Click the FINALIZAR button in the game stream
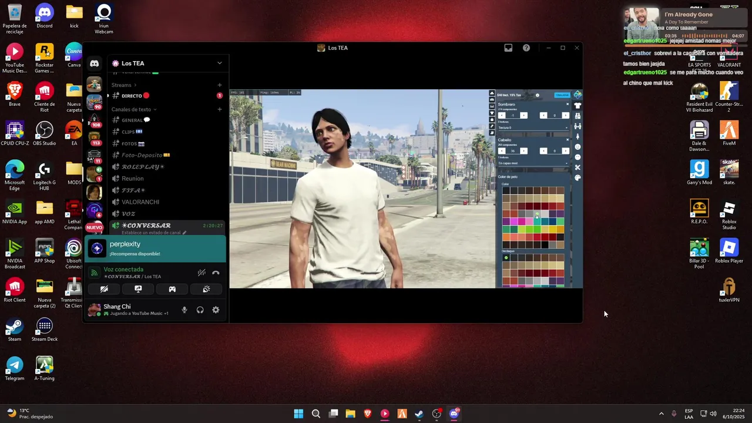752x423 pixels. pos(562,95)
